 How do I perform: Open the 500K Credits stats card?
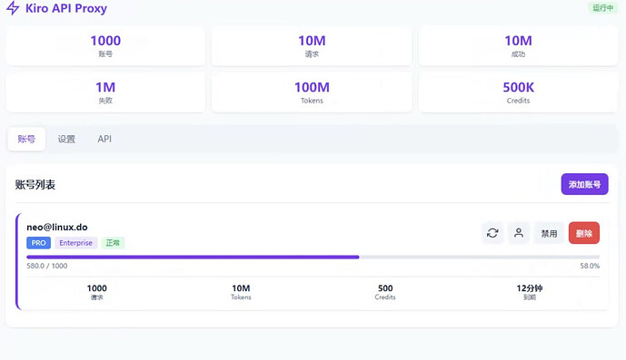click(x=518, y=92)
